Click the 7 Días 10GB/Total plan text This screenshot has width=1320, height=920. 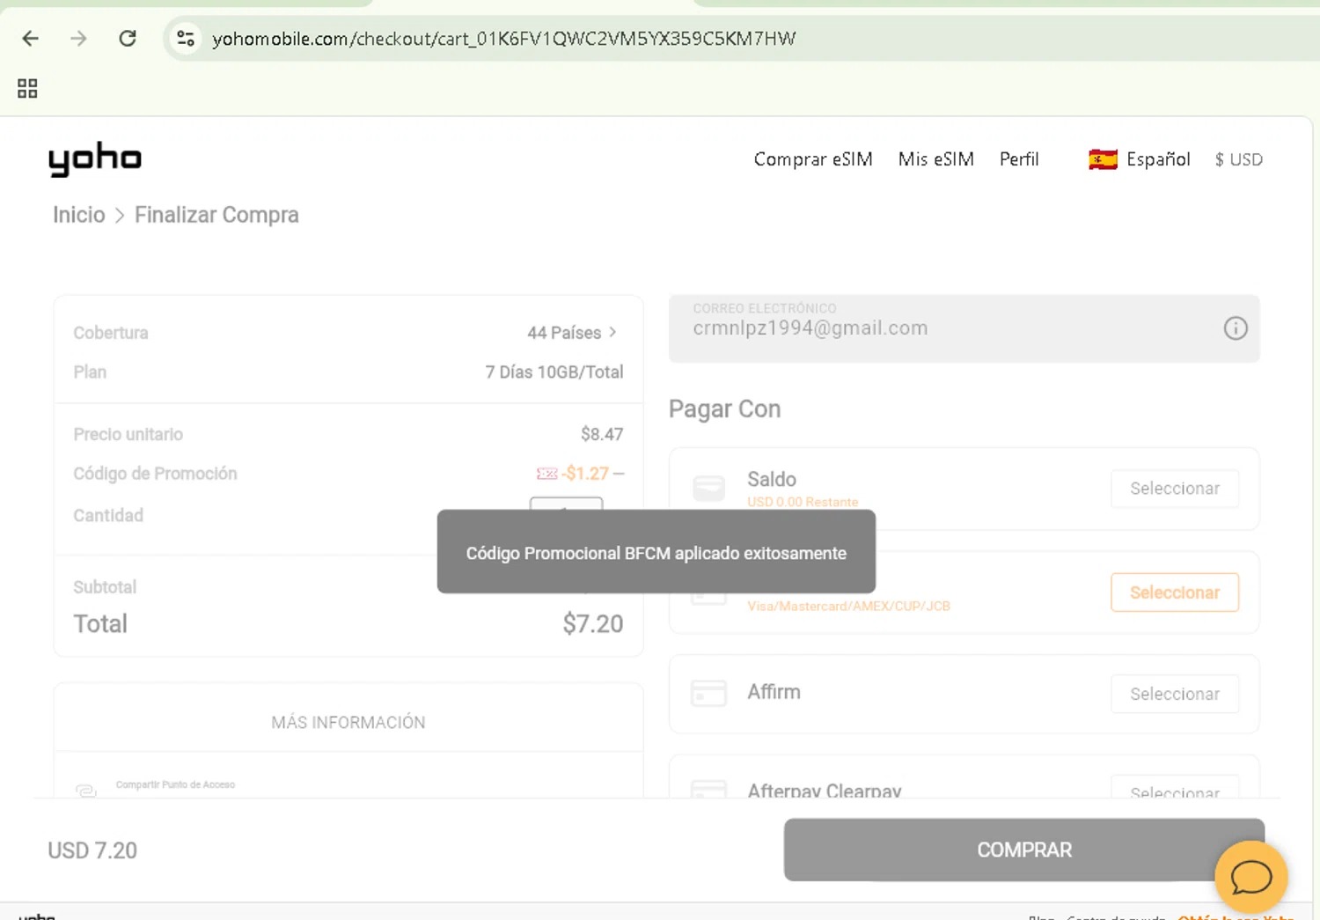click(554, 372)
